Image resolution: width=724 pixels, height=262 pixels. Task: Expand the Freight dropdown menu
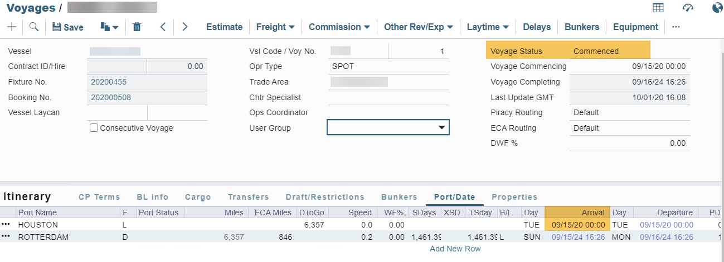click(x=275, y=27)
